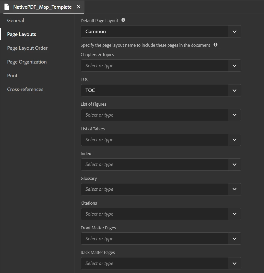Image resolution: width=264 pixels, height=273 pixels.
Task: Expand the Back Matter Pages dropdown arrow
Action: [x=234, y=264]
